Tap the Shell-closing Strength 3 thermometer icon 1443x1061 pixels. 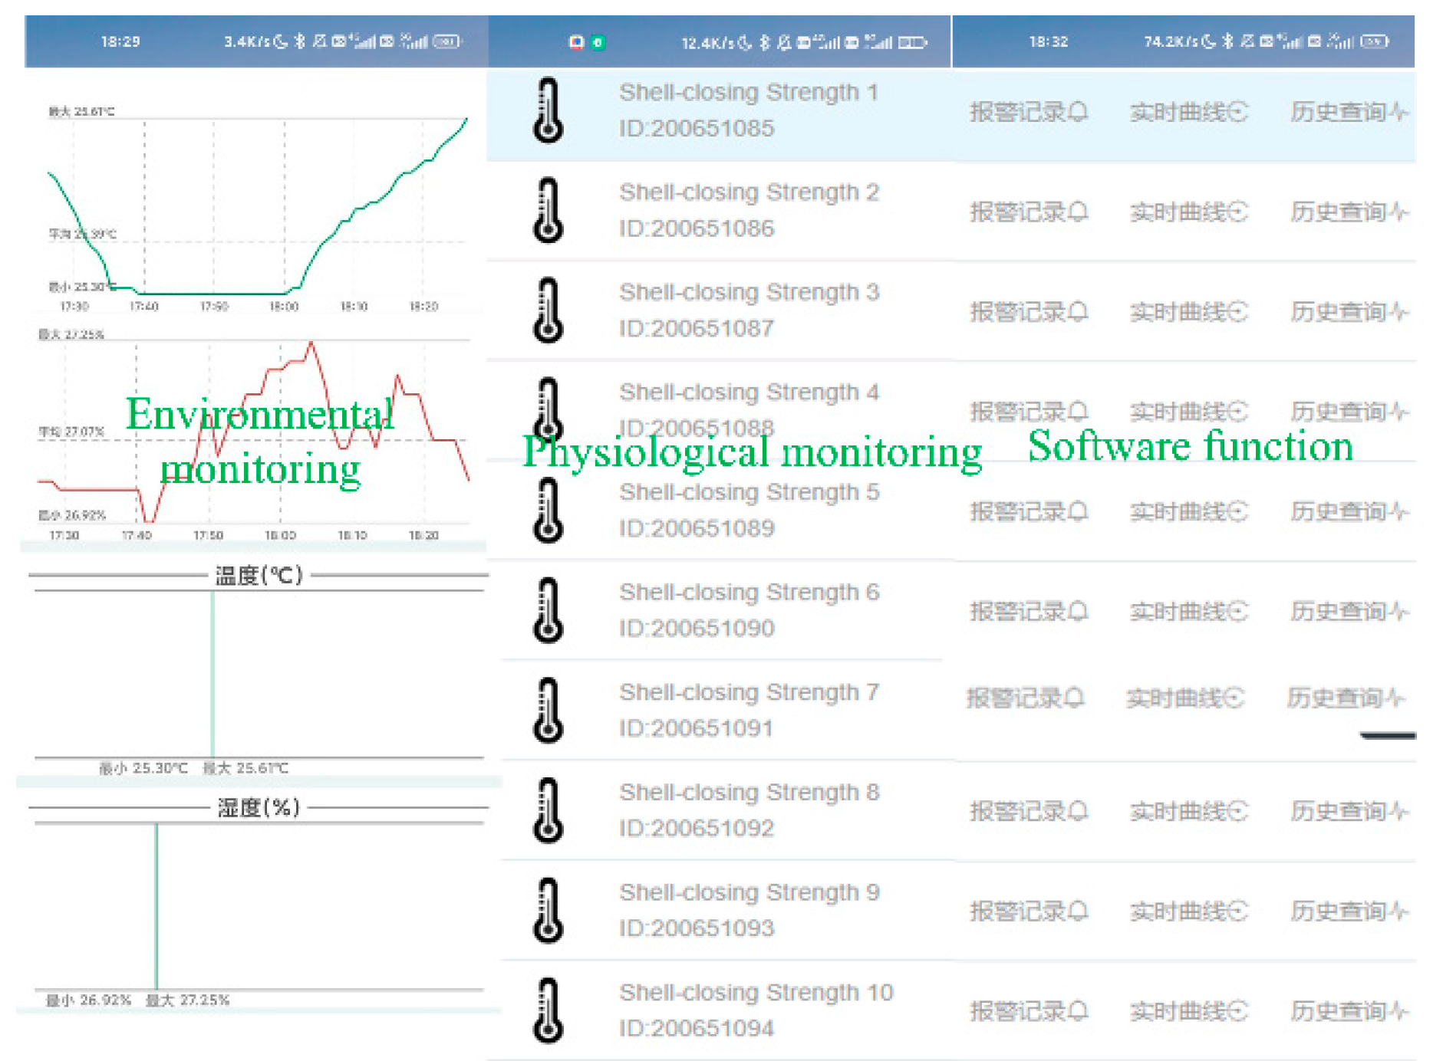click(x=548, y=310)
